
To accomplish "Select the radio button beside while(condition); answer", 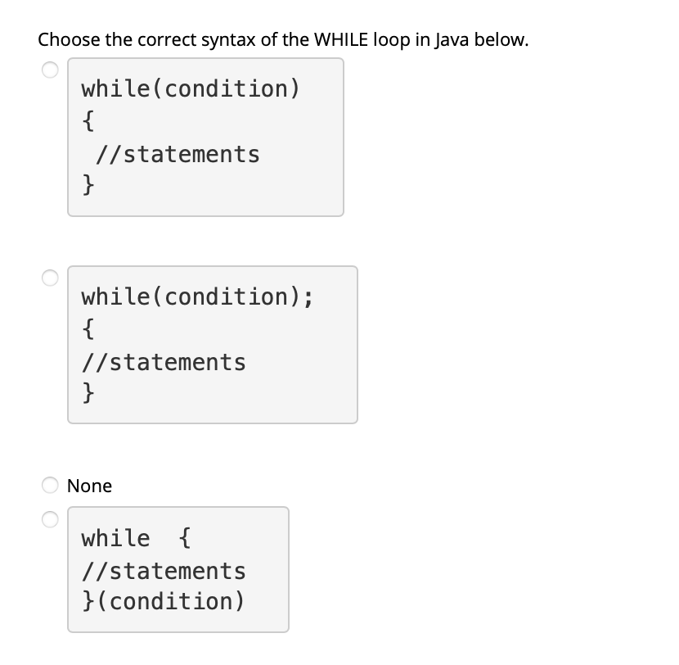I will (x=49, y=278).
